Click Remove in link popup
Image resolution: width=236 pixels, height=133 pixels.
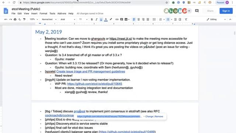pyautogui.click(x=159, y=116)
